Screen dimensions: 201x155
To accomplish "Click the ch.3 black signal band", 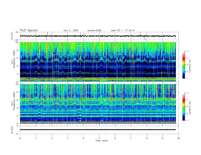I will pyautogui.click(x=98, y=130).
